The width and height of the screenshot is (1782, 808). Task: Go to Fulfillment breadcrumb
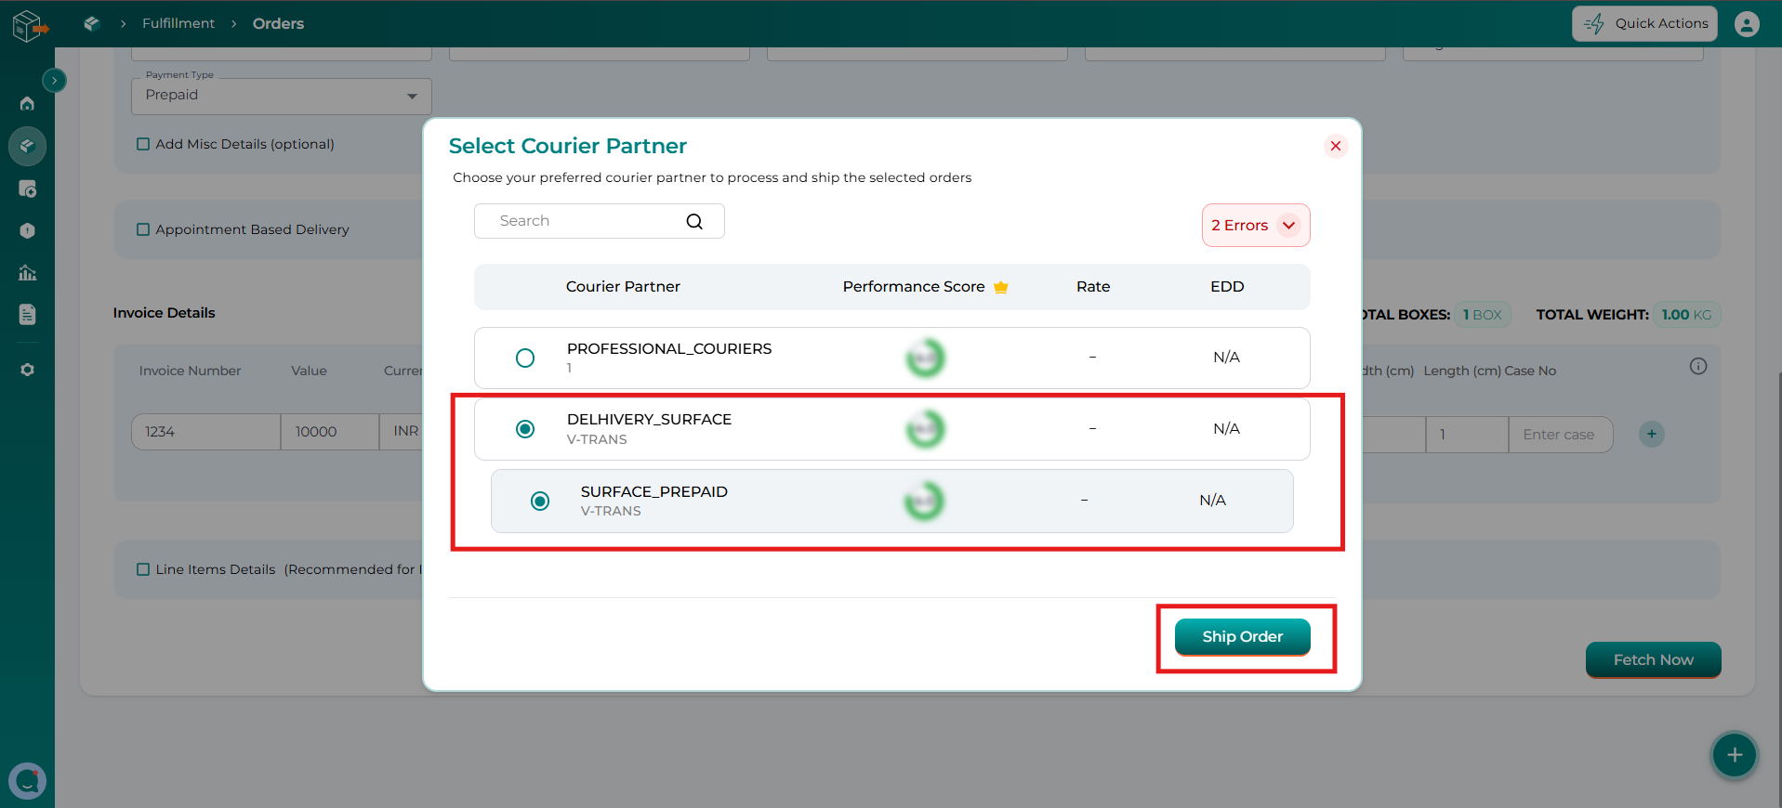tap(178, 23)
